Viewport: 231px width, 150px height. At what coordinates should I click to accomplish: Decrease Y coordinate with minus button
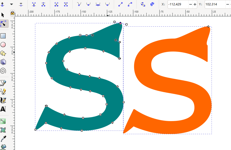(x=227, y=4)
